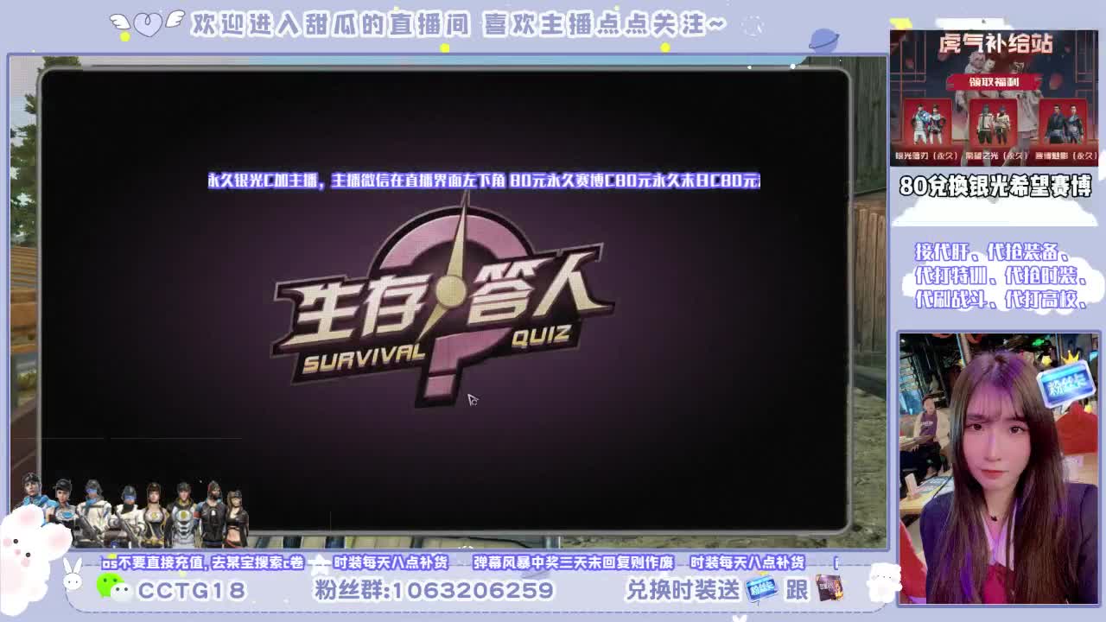
Task: Click the winged heart icon in the top banner
Action: tap(147, 23)
